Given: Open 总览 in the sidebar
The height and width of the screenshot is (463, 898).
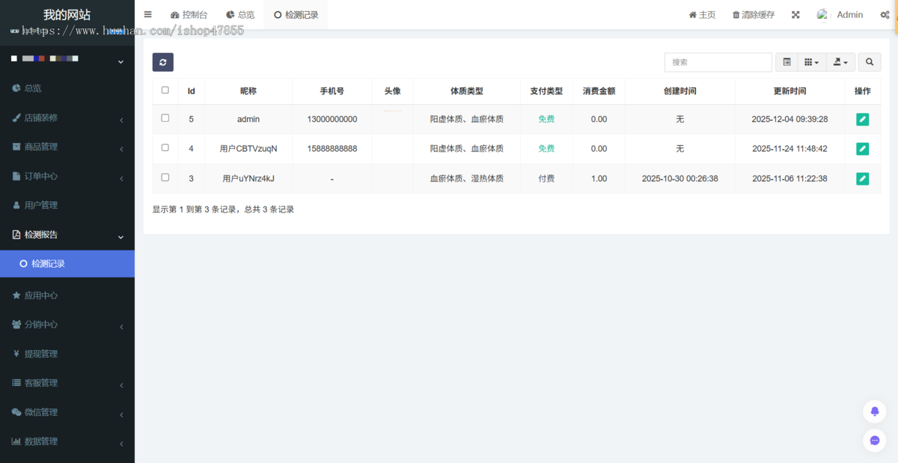Looking at the screenshot, I should point(67,88).
